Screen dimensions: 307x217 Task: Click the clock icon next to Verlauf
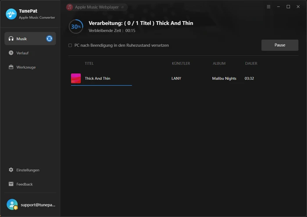click(11, 53)
